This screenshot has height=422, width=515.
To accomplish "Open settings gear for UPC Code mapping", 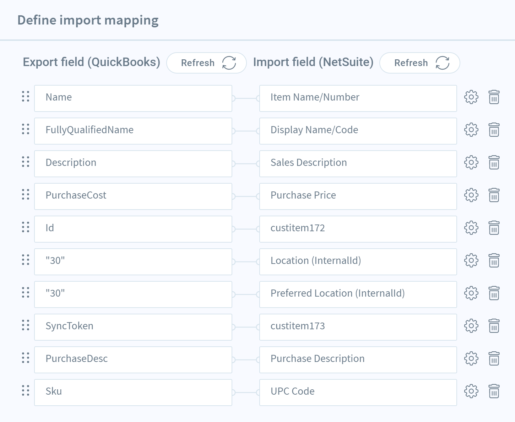I will pyautogui.click(x=471, y=391).
